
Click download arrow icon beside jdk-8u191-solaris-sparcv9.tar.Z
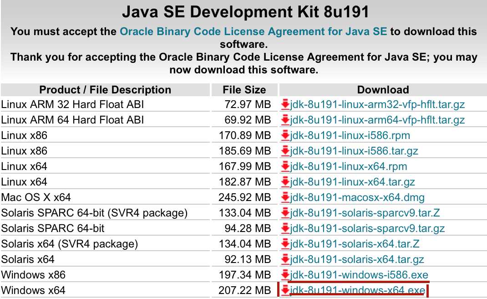tap(285, 213)
